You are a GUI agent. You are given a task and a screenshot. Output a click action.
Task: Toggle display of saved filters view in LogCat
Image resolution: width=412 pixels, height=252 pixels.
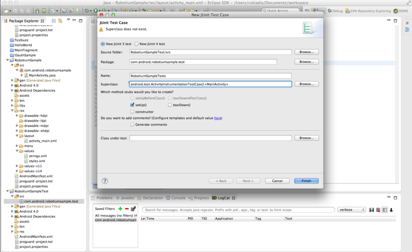[x=385, y=210]
